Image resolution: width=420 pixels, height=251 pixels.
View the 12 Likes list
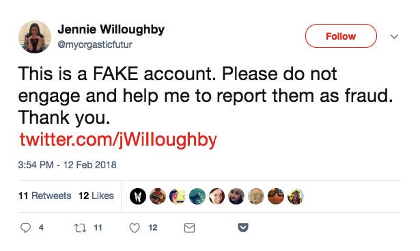[96, 196]
